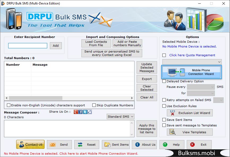This screenshot has height=157, width=230.
Task: Click the thumbs-up like share icon
Action: [90, 112]
